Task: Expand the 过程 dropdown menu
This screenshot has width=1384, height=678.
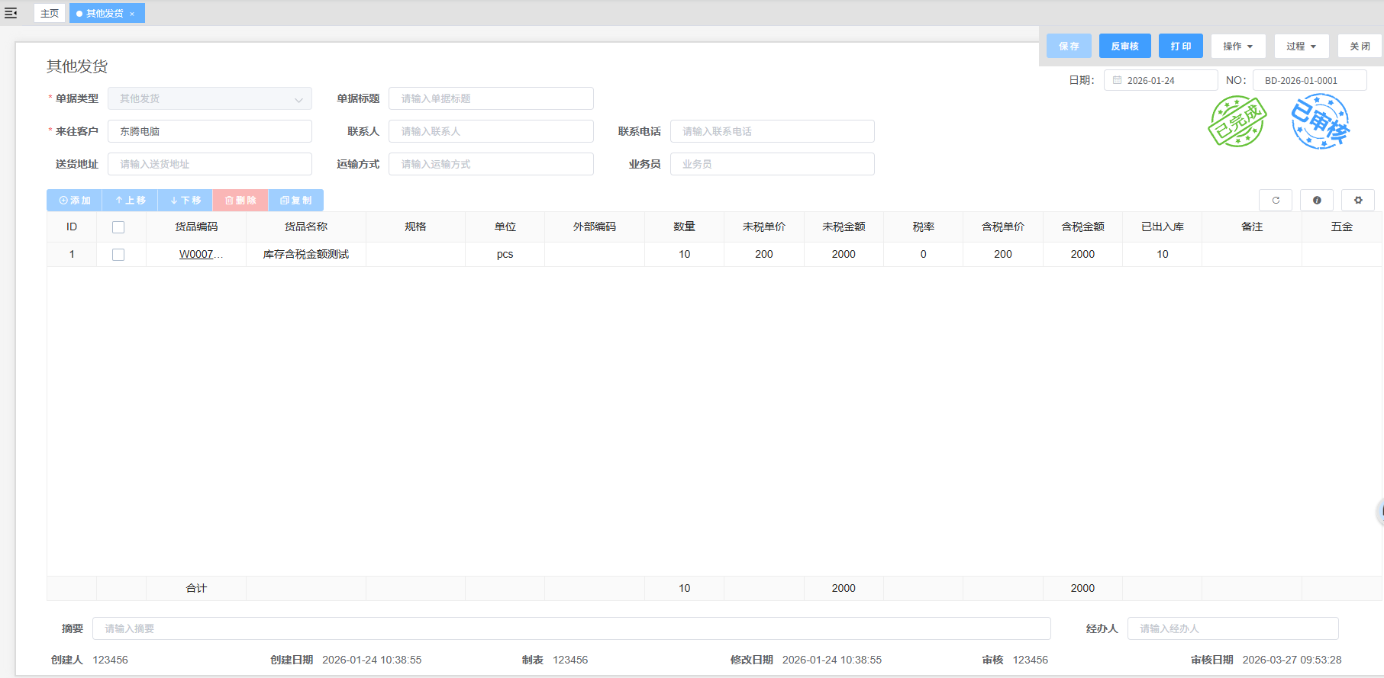Action: tap(1301, 47)
